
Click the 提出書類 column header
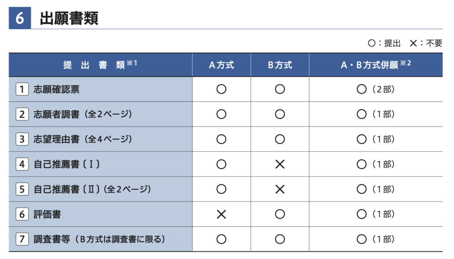point(100,65)
